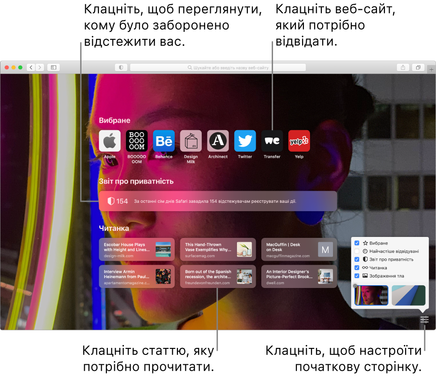Open the Design Milk favorite
Viewport: 436px width, 376px height.
191,141
